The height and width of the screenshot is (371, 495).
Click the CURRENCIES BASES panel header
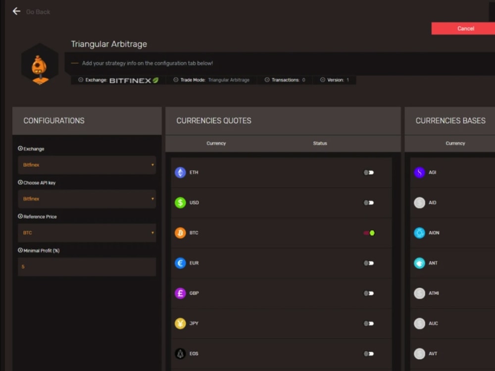tap(450, 121)
